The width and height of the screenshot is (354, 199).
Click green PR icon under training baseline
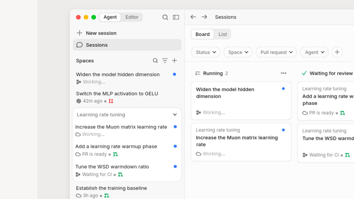tap(106, 195)
